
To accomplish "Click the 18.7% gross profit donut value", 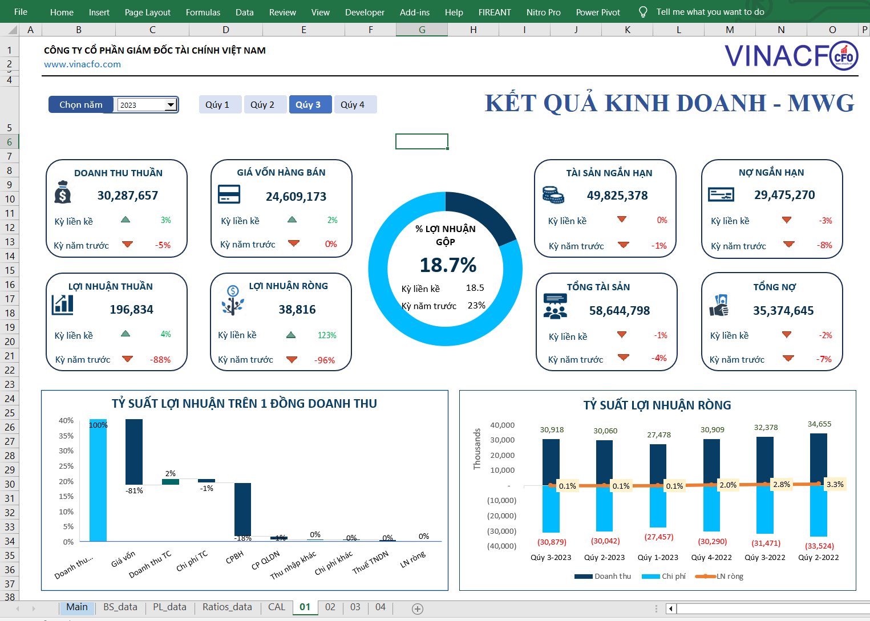I will 448,265.
